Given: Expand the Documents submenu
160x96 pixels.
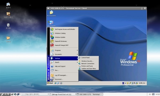Looking at the screenshot, I should pyautogui.click(x=64, y=54).
